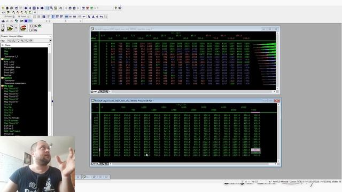This screenshot has width=342, height=192.
Task: Click the red folder icon in left panel
Action: pyautogui.click(x=24, y=28)
